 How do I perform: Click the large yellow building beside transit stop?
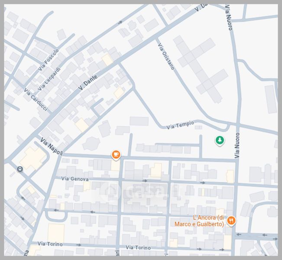click(x=32, y=158)
